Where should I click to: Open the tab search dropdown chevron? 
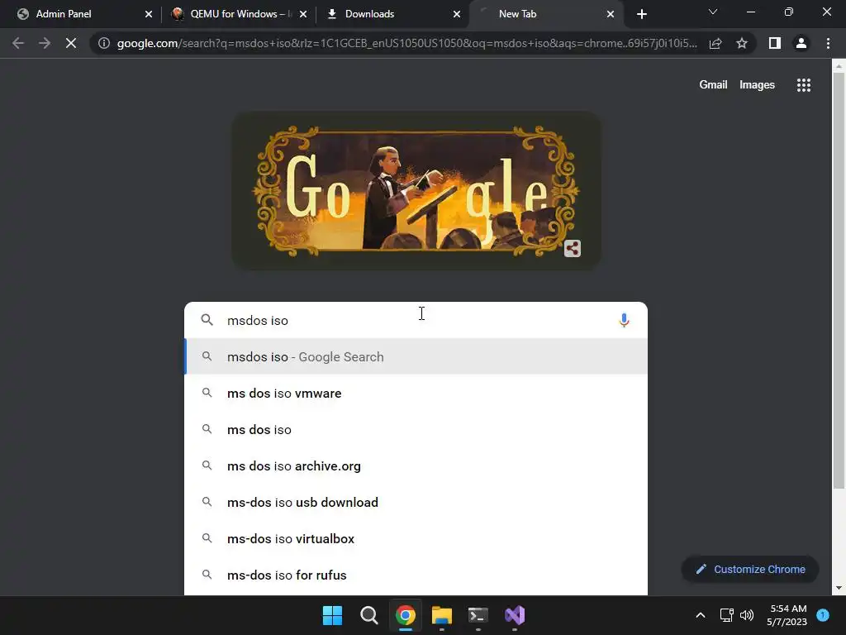[713, 12]
